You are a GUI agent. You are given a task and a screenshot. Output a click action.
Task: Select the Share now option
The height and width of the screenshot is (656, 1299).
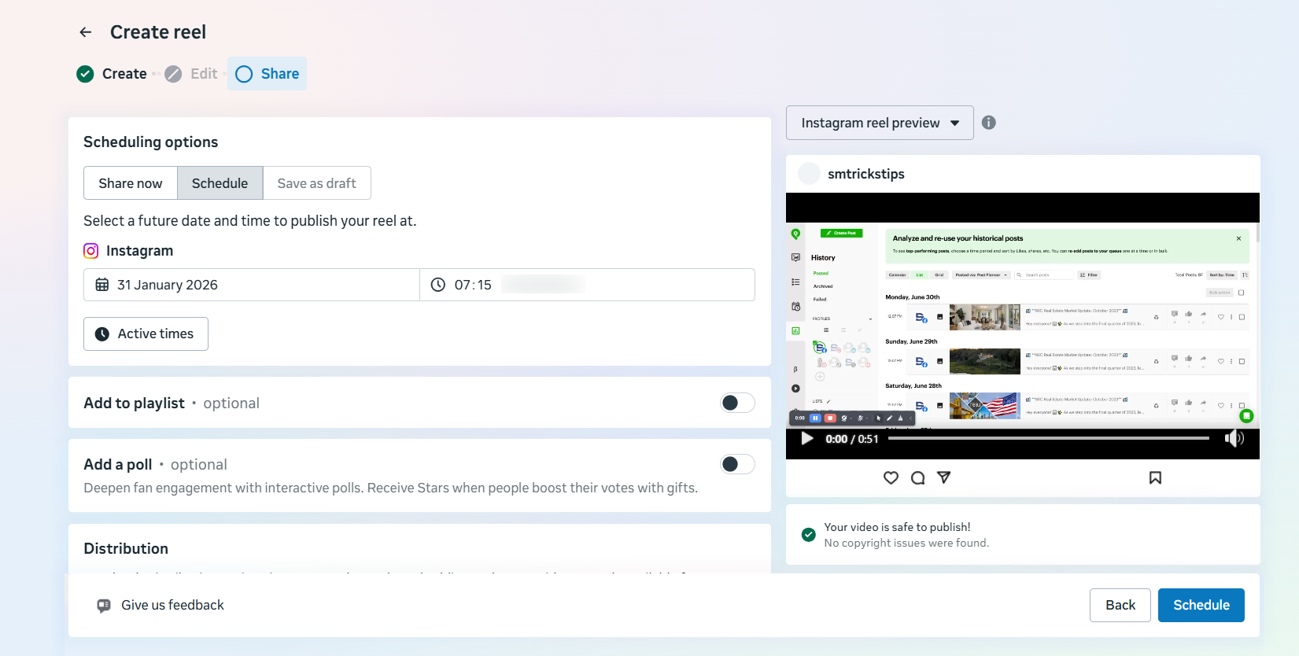click(x=131, y=183)
